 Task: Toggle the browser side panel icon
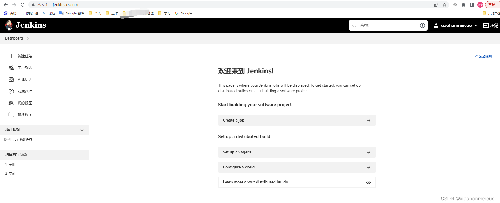472,5
